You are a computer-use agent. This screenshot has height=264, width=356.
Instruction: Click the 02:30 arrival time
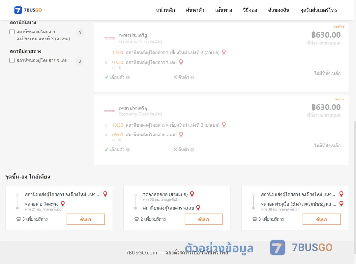118,62
